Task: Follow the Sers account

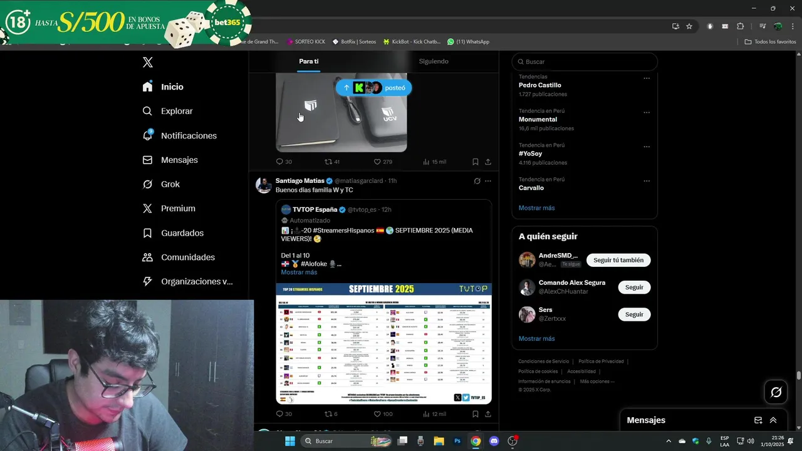Action: coord(634,314)
